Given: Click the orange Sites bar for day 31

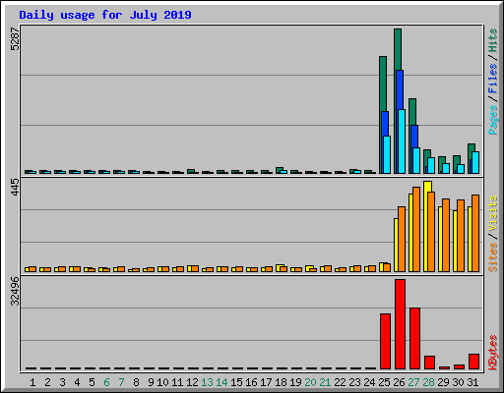Looking at the screenshot, I should pos(475,233).
